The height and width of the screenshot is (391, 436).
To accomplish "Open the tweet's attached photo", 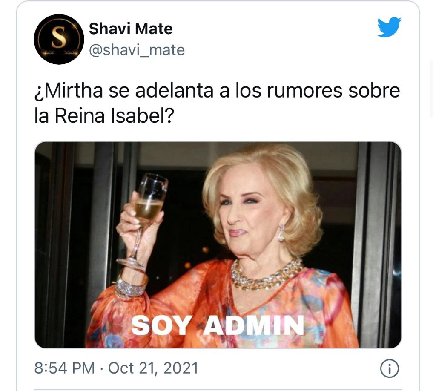I will pyautogui.click(x=218, y=245).
